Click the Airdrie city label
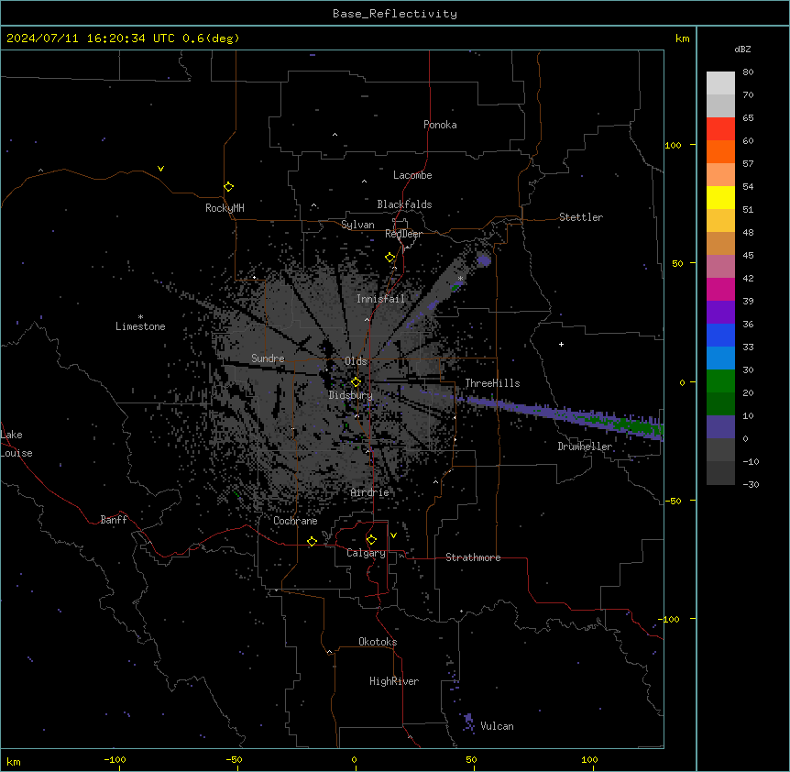 (x=369, y=492)
